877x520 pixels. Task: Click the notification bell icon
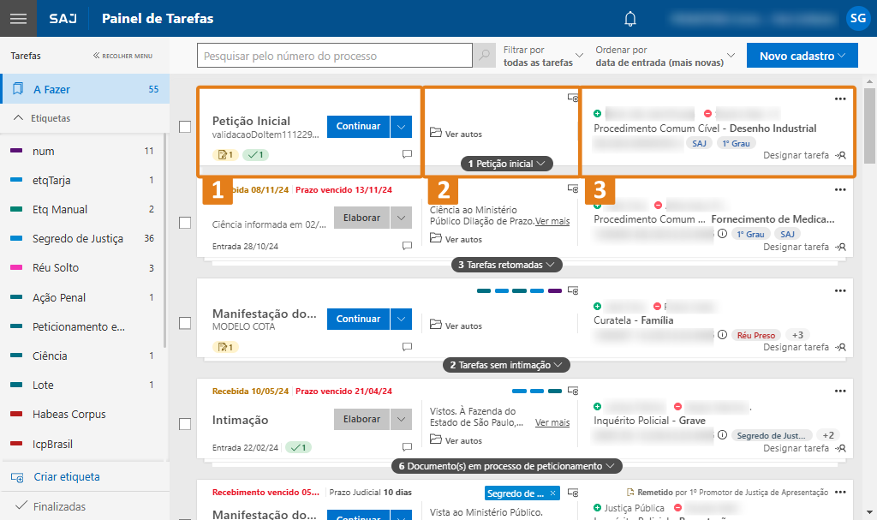click(631, 19)
